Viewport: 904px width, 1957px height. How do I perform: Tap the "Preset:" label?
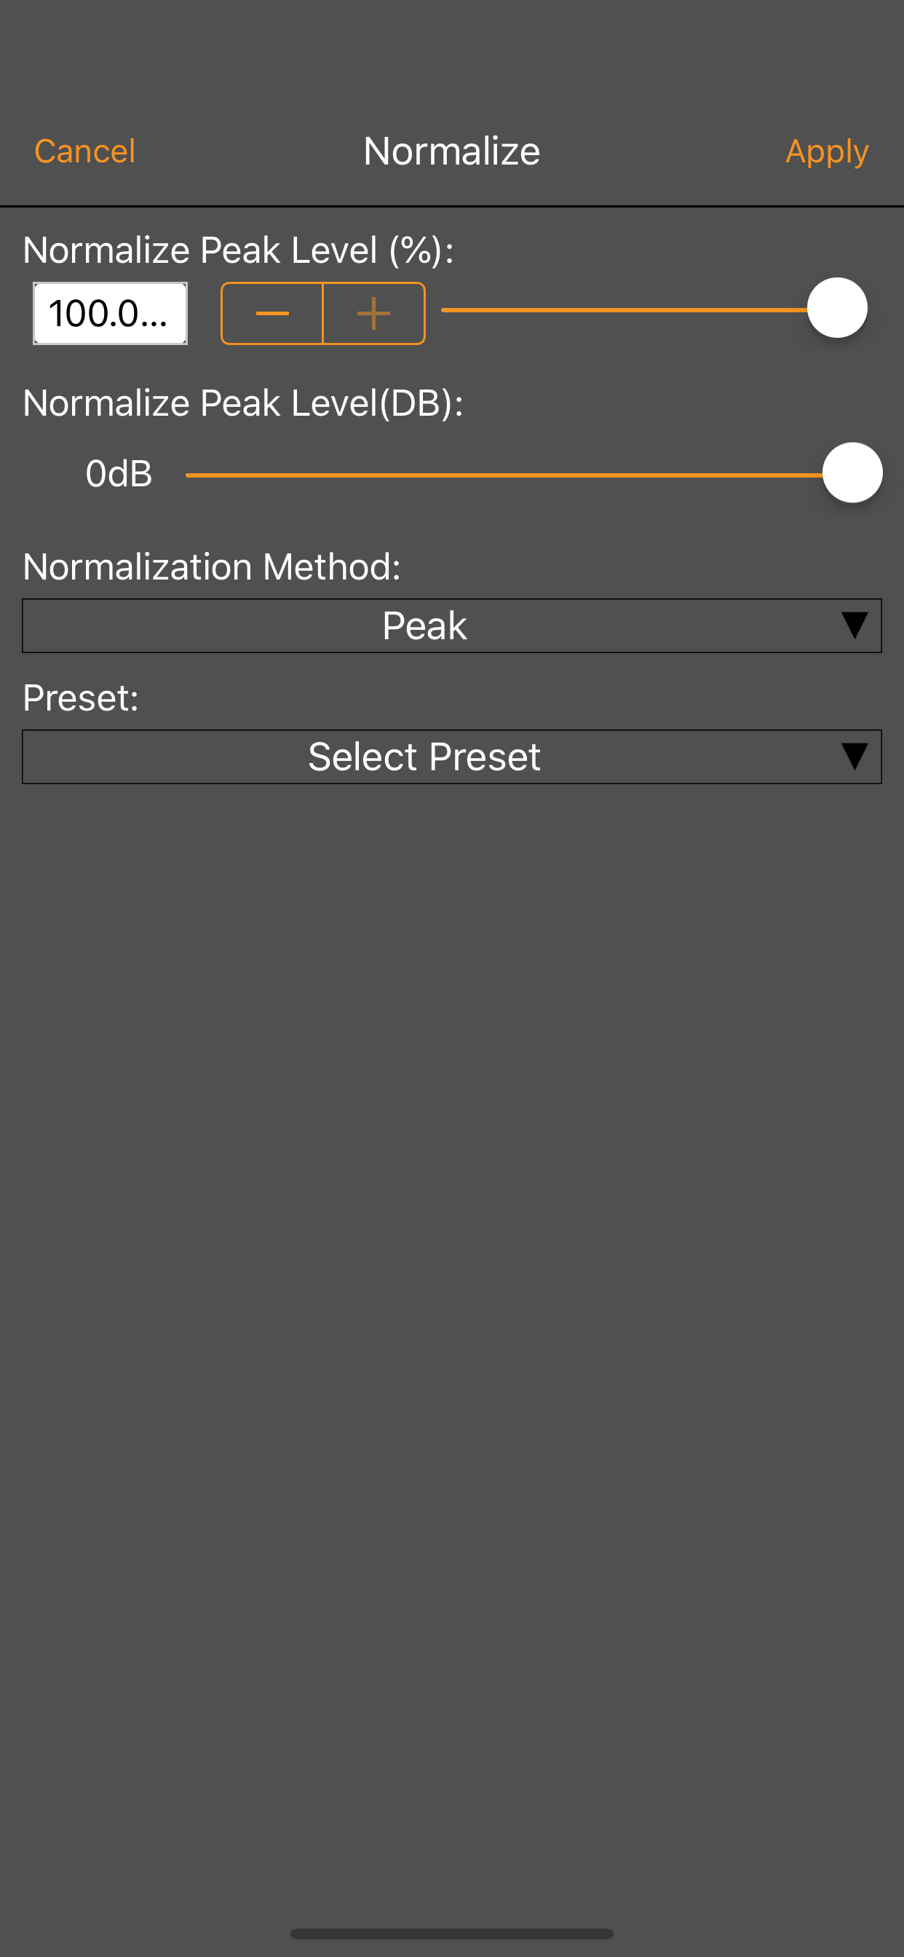(81, 697)
